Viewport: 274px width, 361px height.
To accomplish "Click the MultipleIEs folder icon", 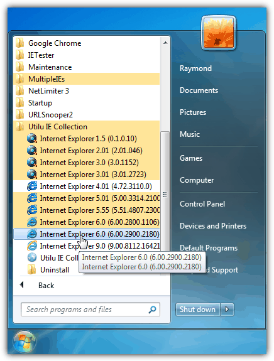I will click(20, 79).
